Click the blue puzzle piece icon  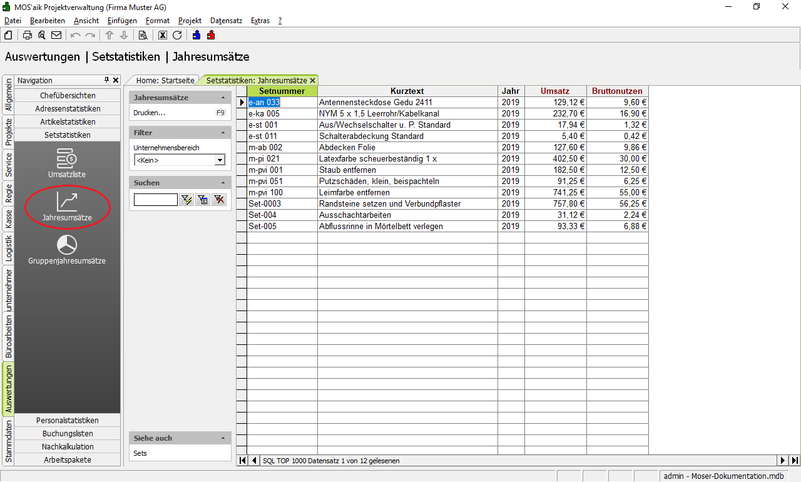click(x=196, y=35)
